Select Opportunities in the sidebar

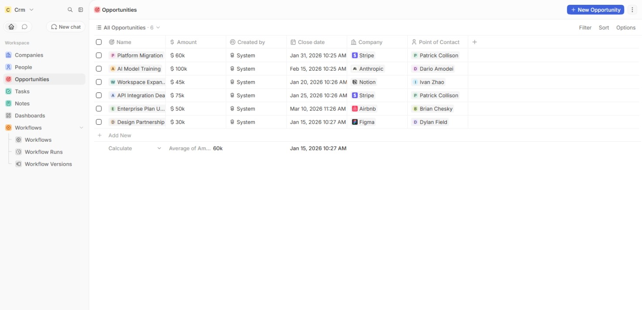[x=44, y=79]
